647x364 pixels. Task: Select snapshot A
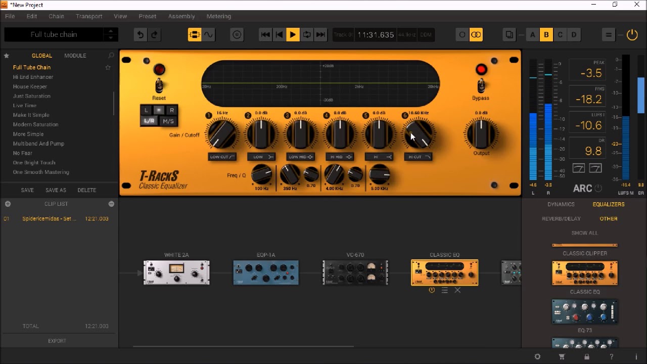tap(532, 34)
